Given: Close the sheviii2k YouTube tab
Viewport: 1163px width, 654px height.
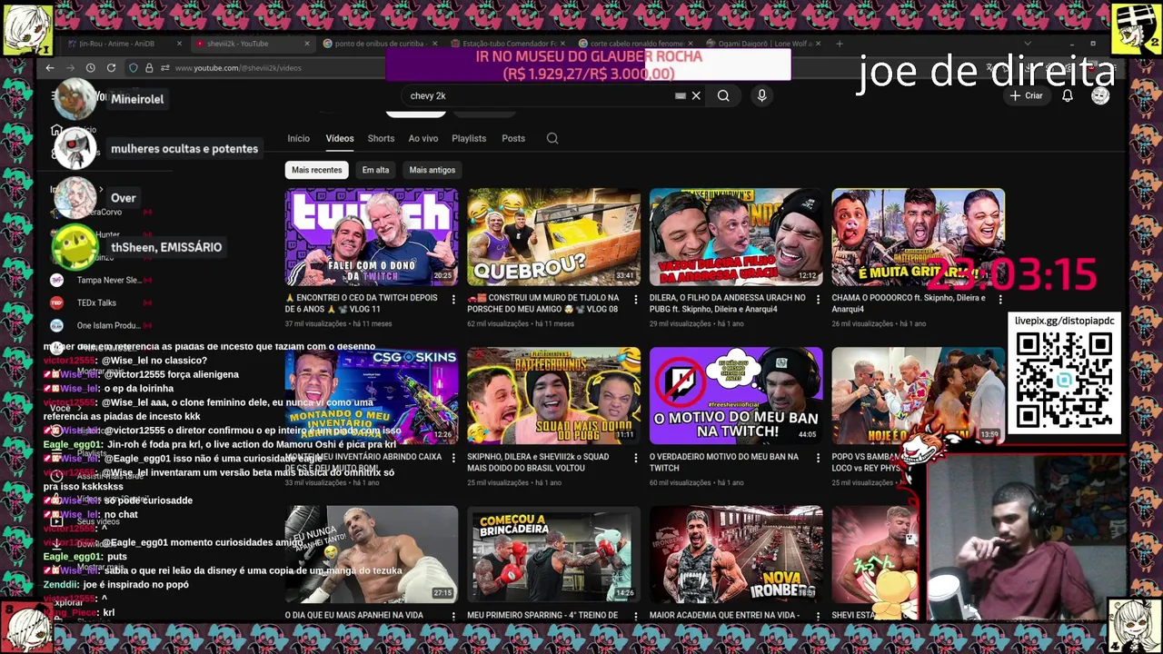Looking at the screenshot, I should click(306, 44).
